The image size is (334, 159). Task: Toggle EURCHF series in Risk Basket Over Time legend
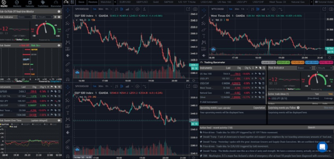38,125
